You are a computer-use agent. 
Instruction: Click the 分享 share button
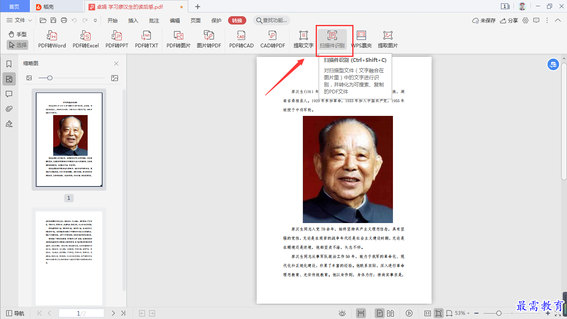click(509, 20)
